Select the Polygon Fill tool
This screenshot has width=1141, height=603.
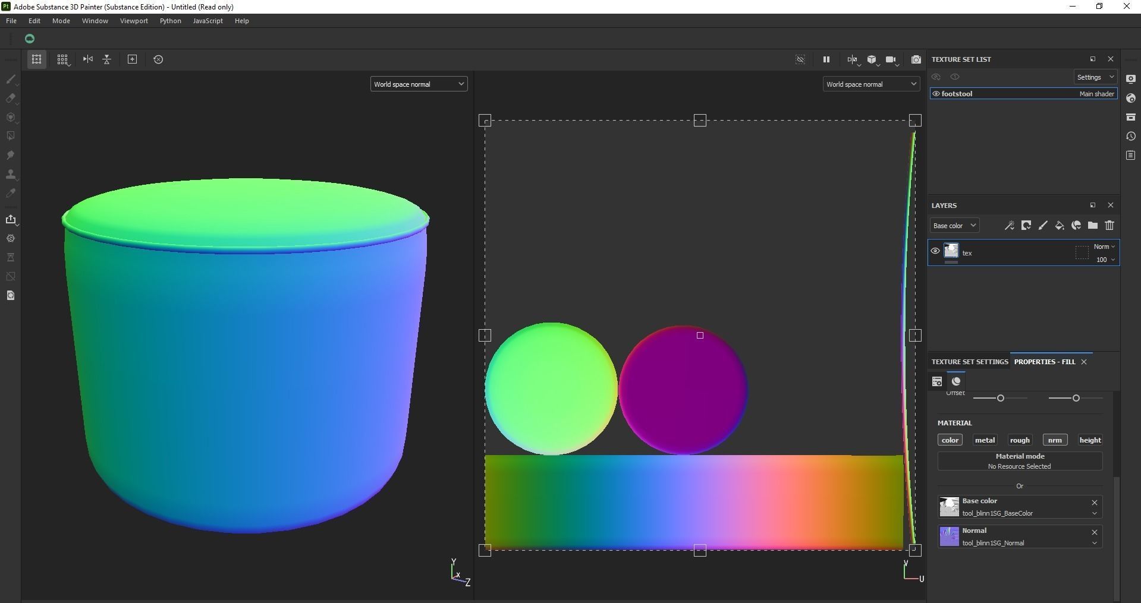pos(11,136)
